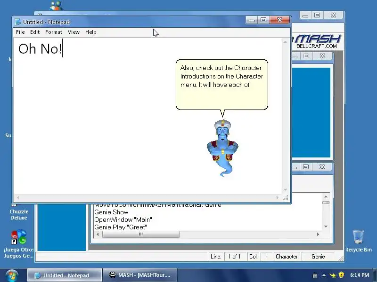Open the File menu in Notepad
Screen dimensions: 377x282
20,32
